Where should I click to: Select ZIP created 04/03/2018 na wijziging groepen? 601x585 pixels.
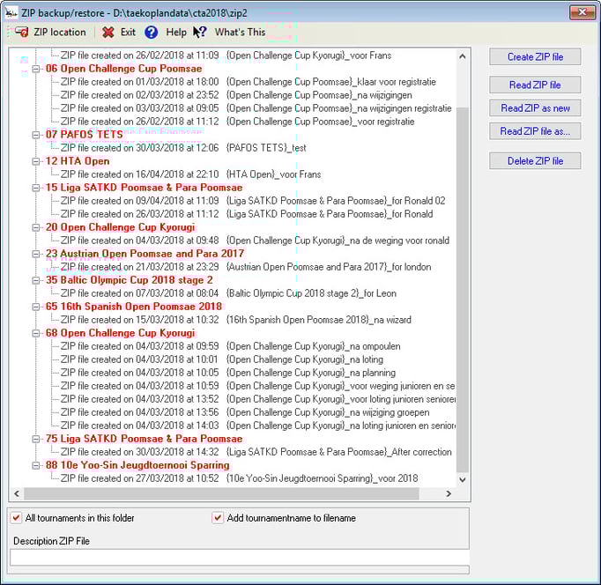(x=245, y=412)
